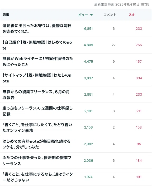This screenshot has height=187, width=152.
Task: Sort table by コメント column
Action: pos(110,15)
